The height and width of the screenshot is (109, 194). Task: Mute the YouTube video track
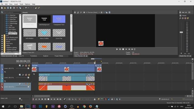26,66
